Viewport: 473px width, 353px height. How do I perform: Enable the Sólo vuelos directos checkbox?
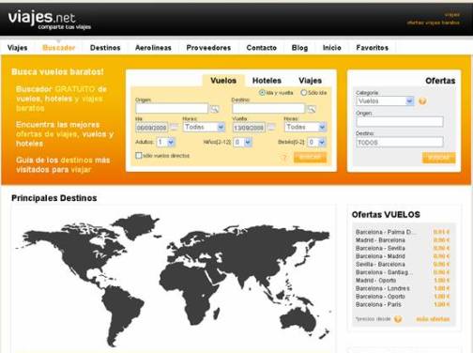coord(139,156)
